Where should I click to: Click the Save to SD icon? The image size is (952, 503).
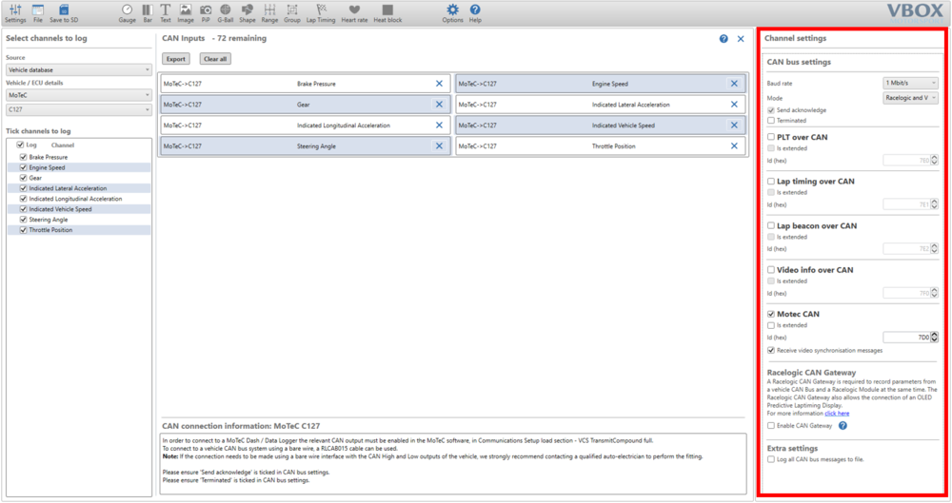click(x=64, y=12)
